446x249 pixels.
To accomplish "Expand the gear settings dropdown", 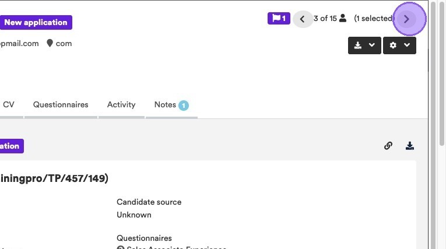I will coord(399,45).
